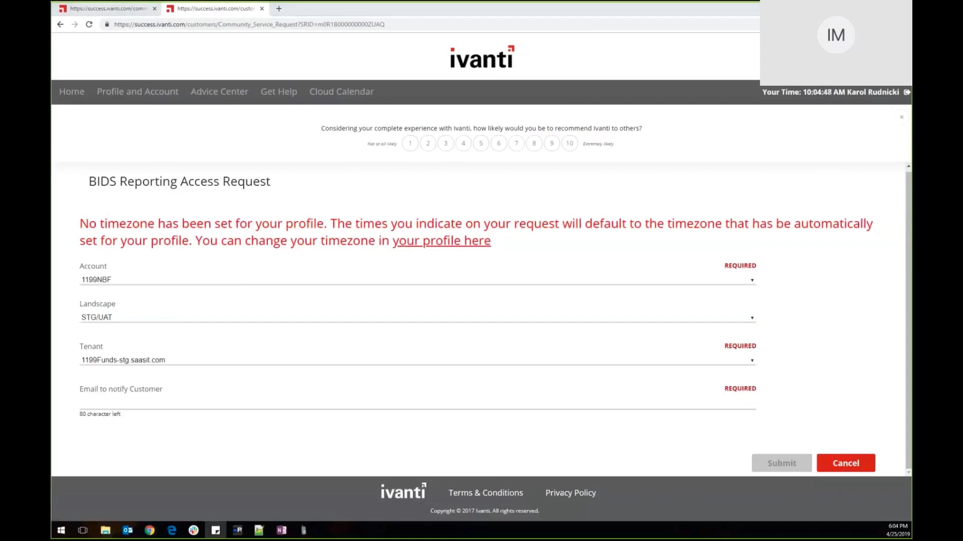Rate recommendation likelihood as 5
The height and width of the screenshot is (541, 963).
(x=481, y=143)
